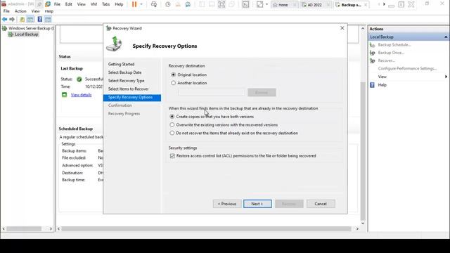Click Backup Schedule action link
Viewport: 450px width, 253px height.
pyautogui.click(x=394, y=45)
